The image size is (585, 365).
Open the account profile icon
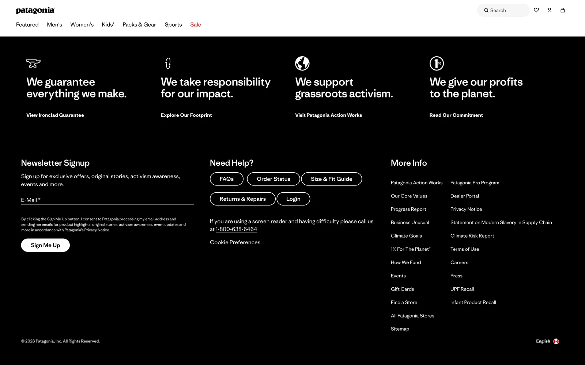(550, 10)
